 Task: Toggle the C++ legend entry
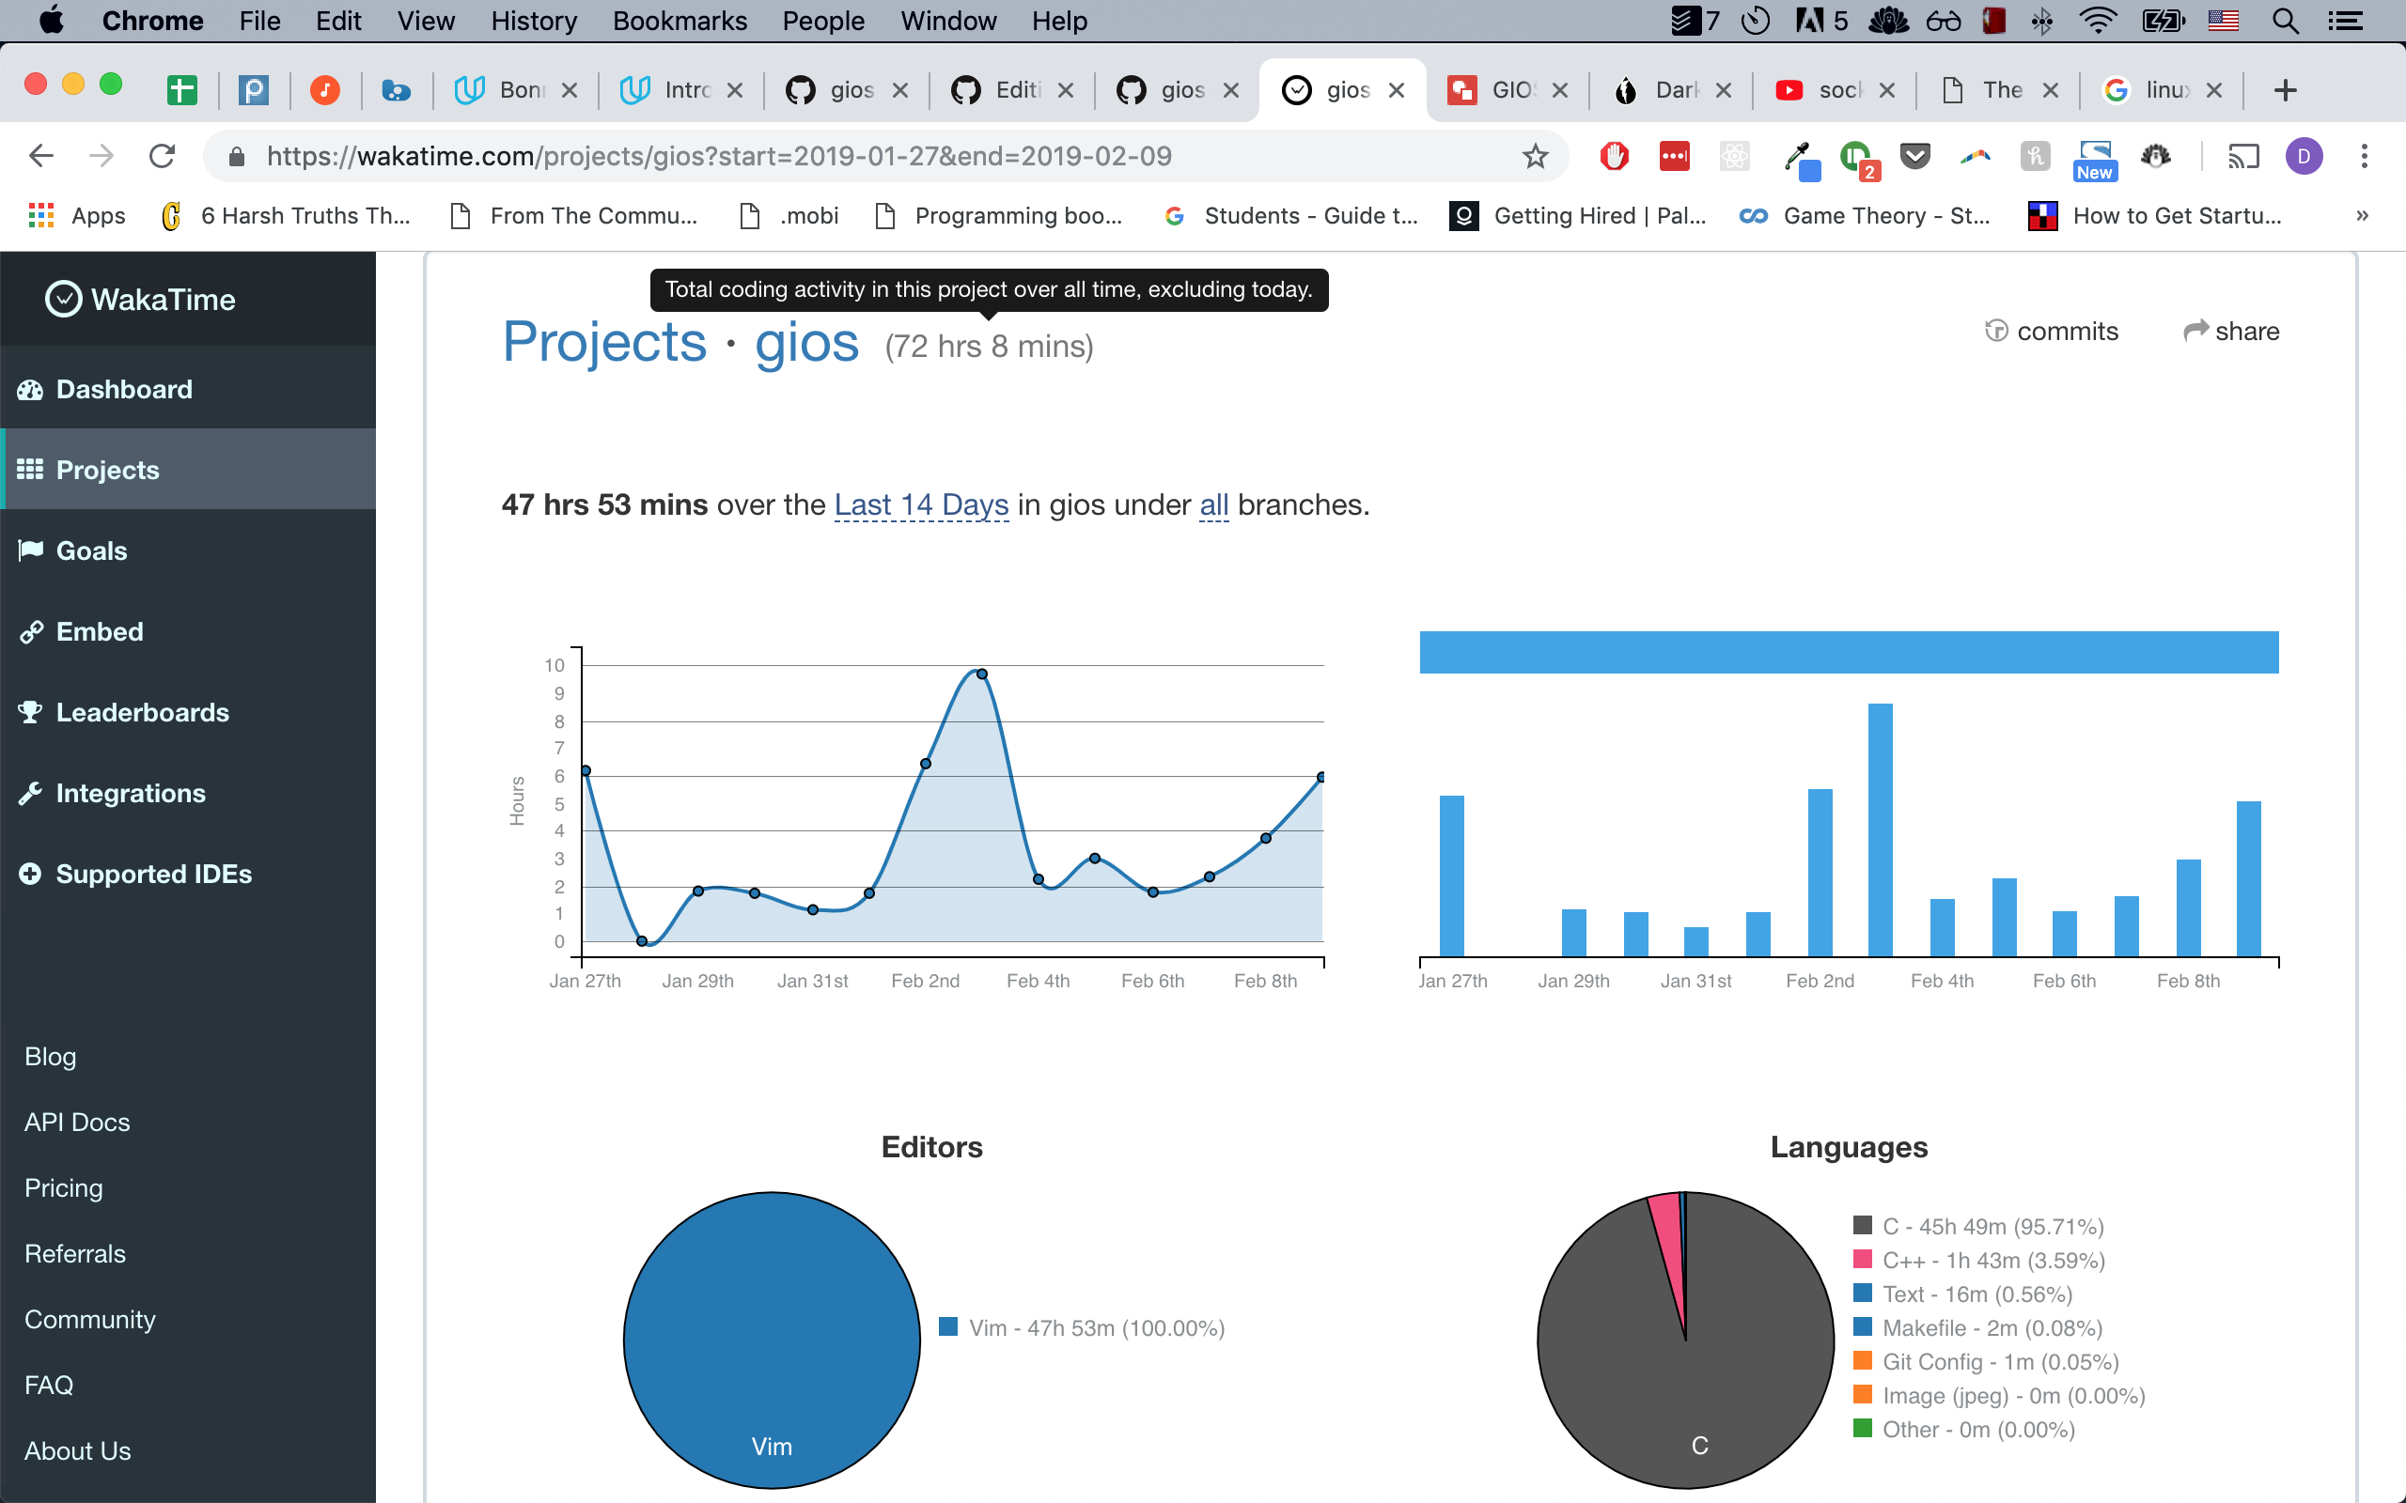[x=1992, y=1261]
